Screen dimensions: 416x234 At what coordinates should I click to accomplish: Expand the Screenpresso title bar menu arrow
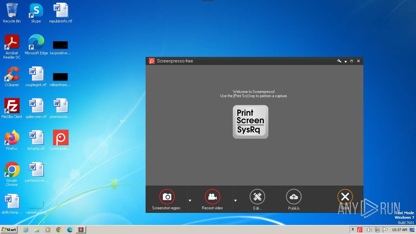pyautogui.click(x=345, y=61)
